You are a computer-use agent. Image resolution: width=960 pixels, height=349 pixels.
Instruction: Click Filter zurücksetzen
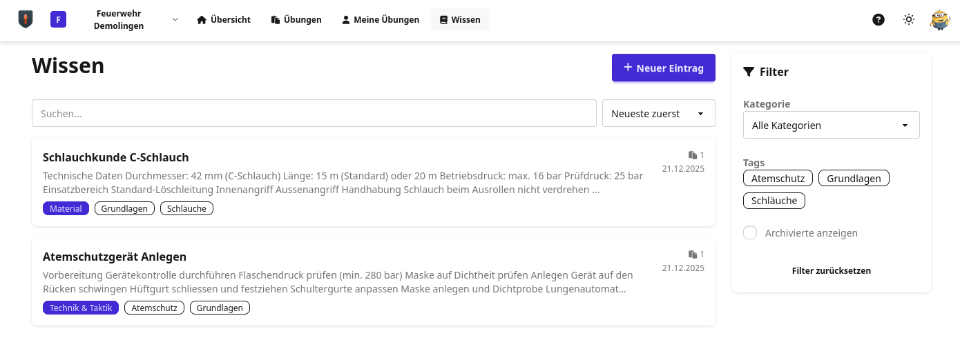click(x=831, y=271)
